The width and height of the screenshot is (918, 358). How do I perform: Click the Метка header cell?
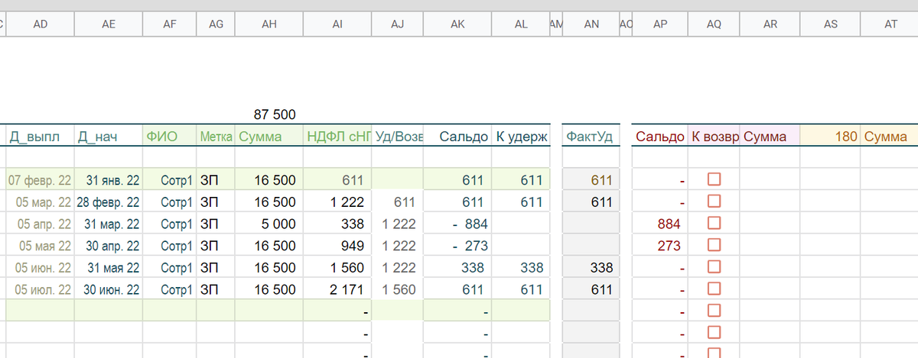pyautogui.click(x=216, y=137)
